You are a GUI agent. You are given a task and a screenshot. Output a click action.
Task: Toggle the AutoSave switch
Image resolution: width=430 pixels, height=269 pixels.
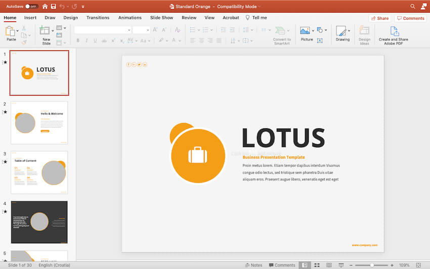pos(31,7)
